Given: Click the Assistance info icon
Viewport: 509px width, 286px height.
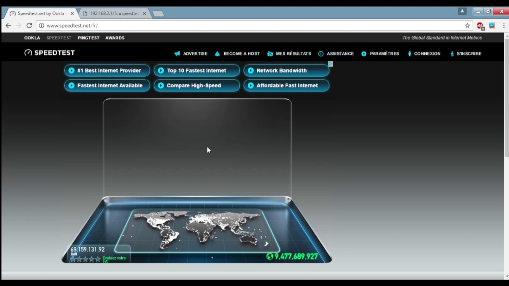Looking at the screenshot, I should 321,54.
